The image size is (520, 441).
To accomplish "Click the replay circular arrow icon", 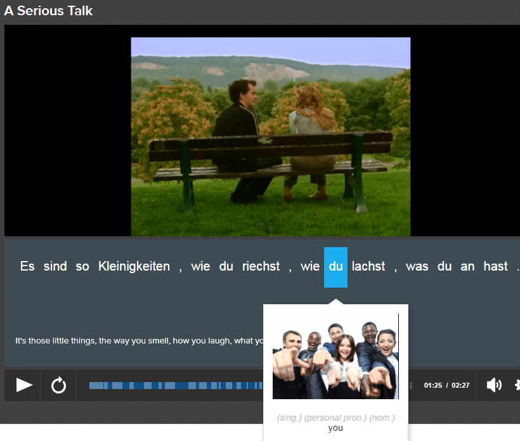I will [x=58, y=385].
